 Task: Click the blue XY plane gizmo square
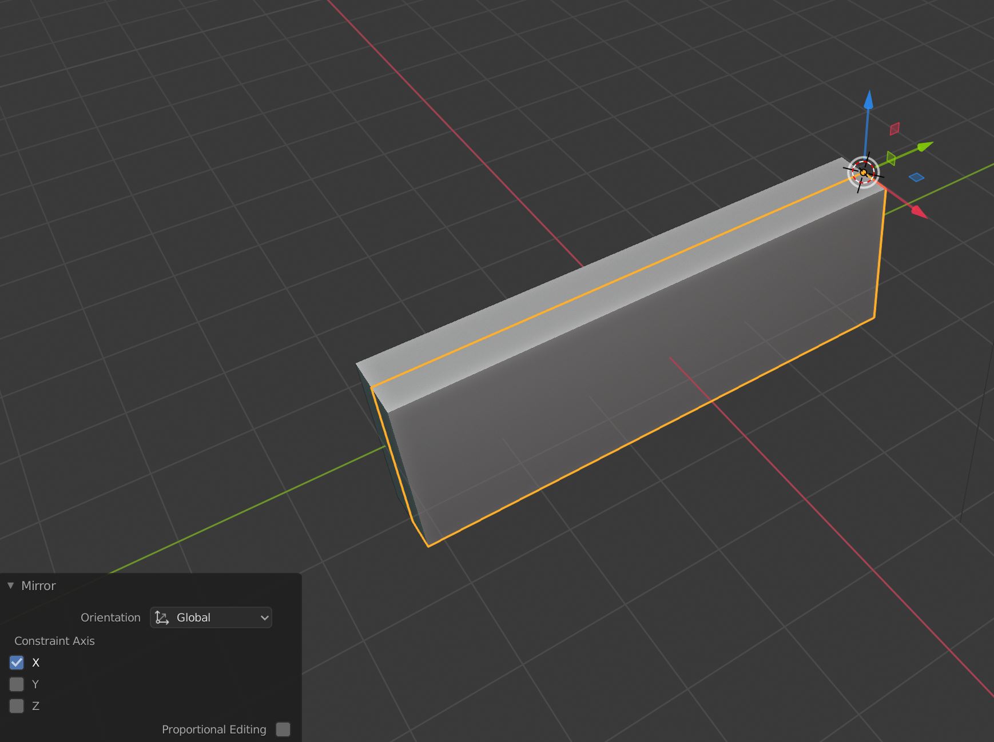pos(916,178)
